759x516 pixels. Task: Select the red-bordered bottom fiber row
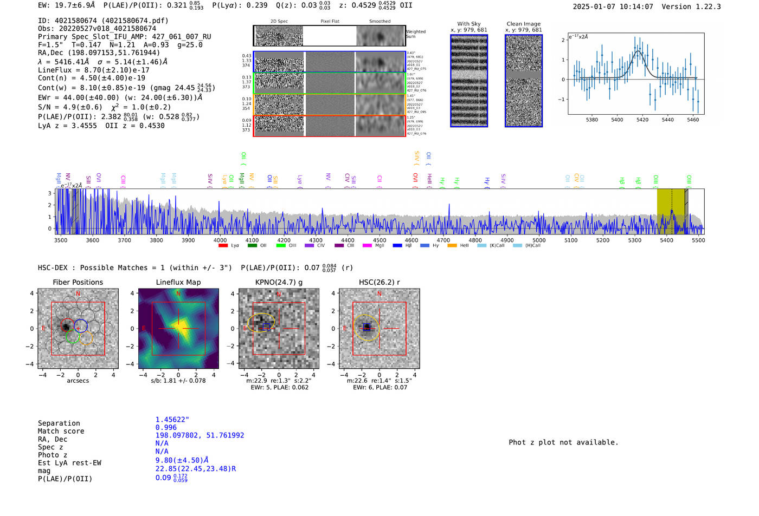tap(329, 126)
